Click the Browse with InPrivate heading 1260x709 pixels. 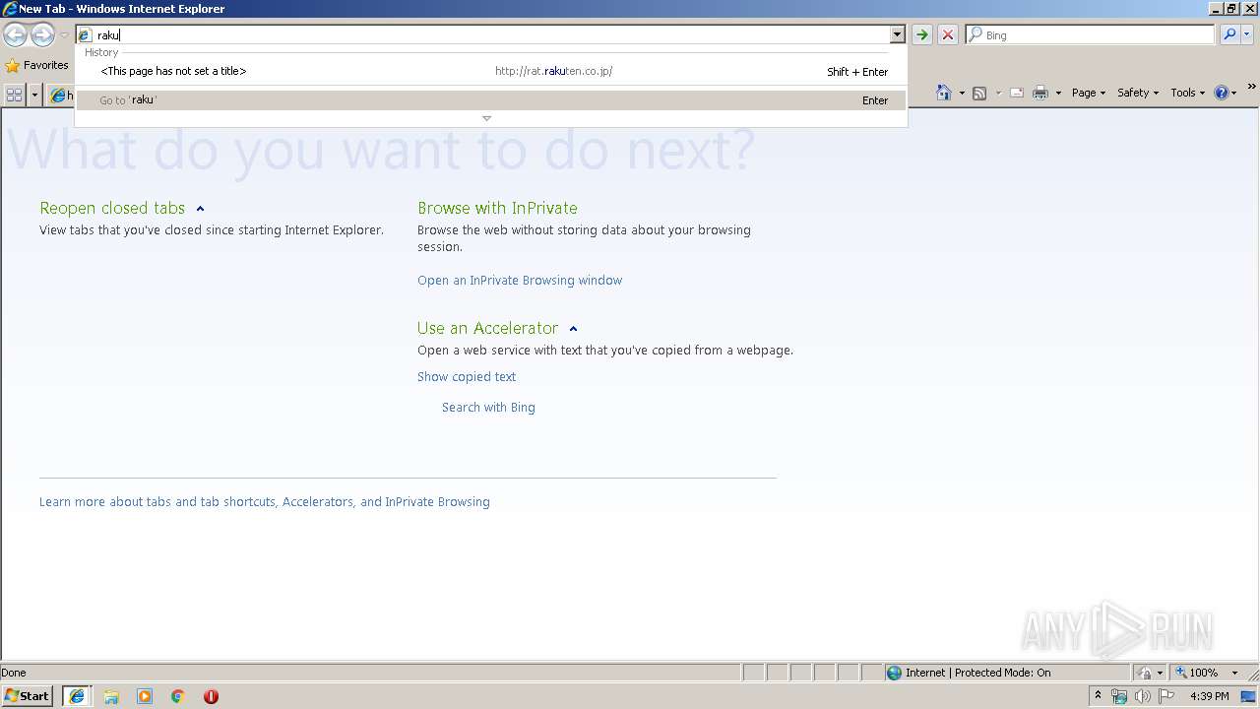click(x=497, y=208)
